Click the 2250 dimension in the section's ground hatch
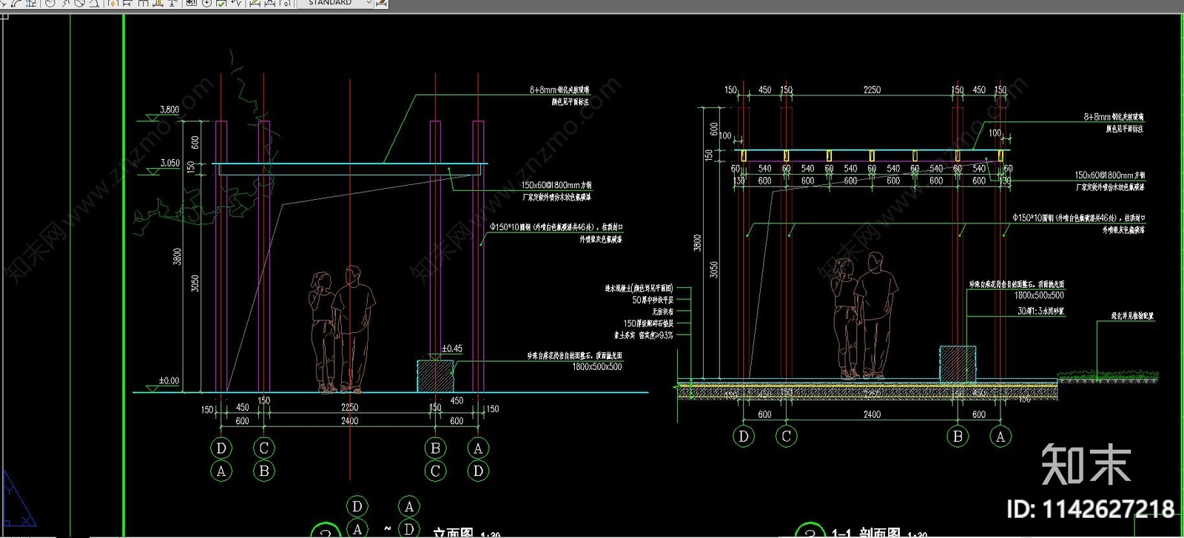Viewport: 1184px width, 538px height. click(872, 393)
